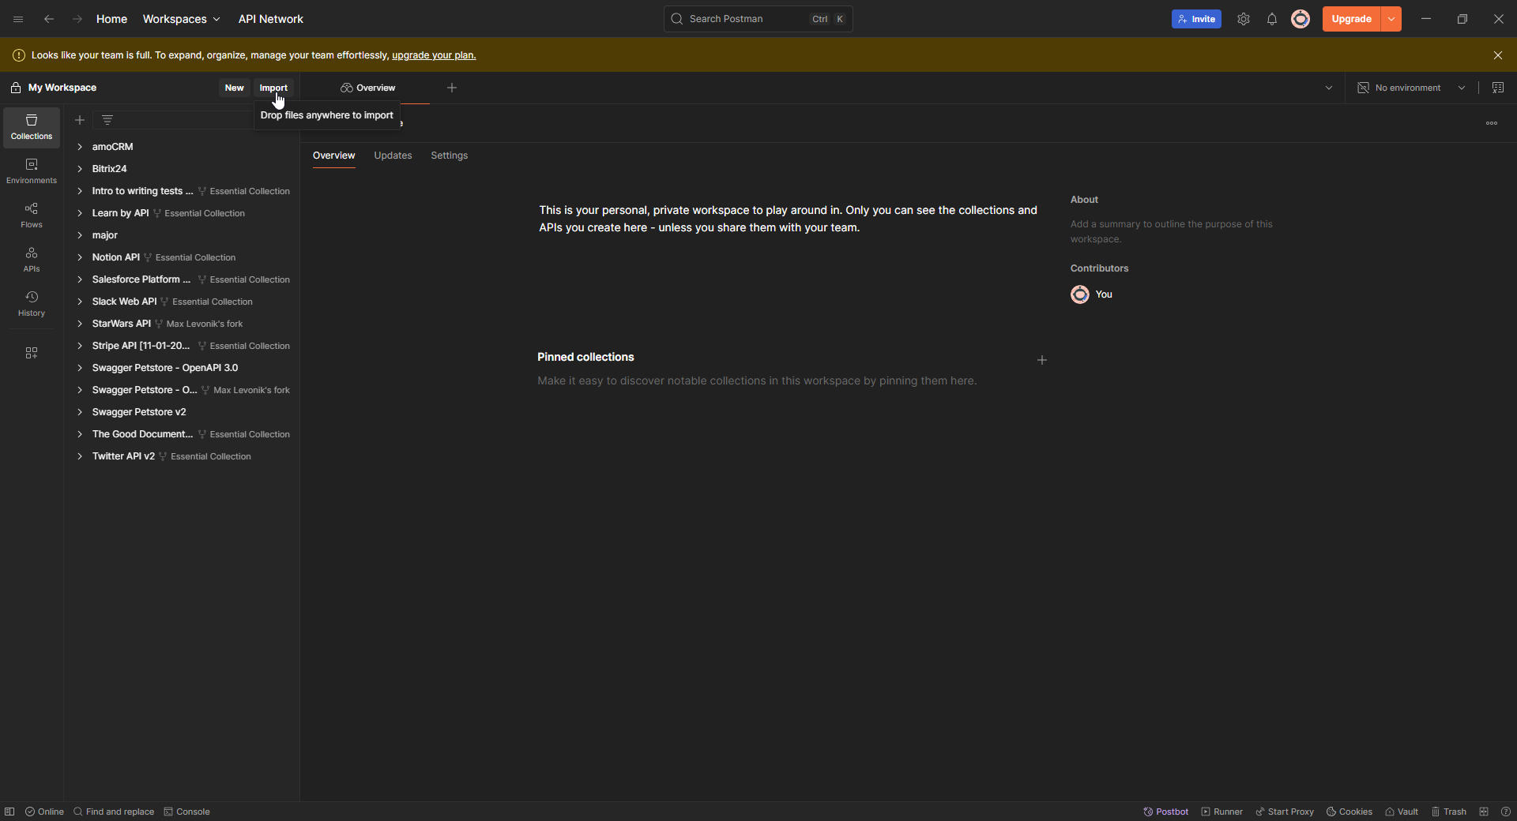This screenshot has width=1517, height=821.
Task: Open the Vault
Action: point(1402,812)
